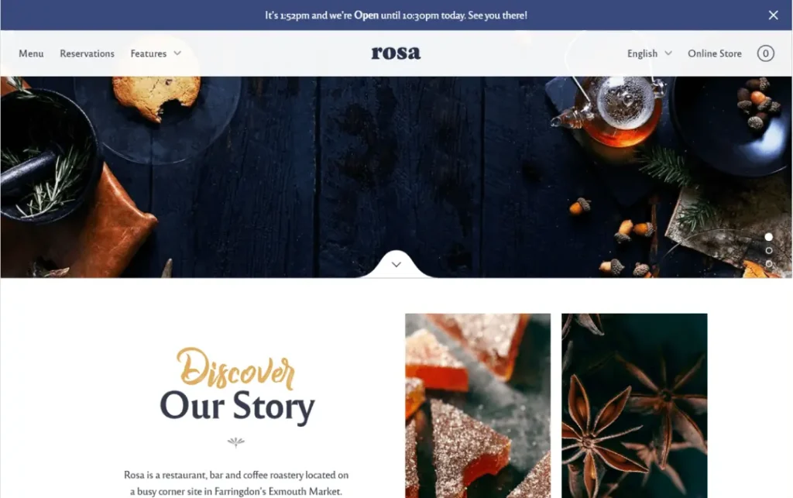Click the rosa logo

point(396,53)
